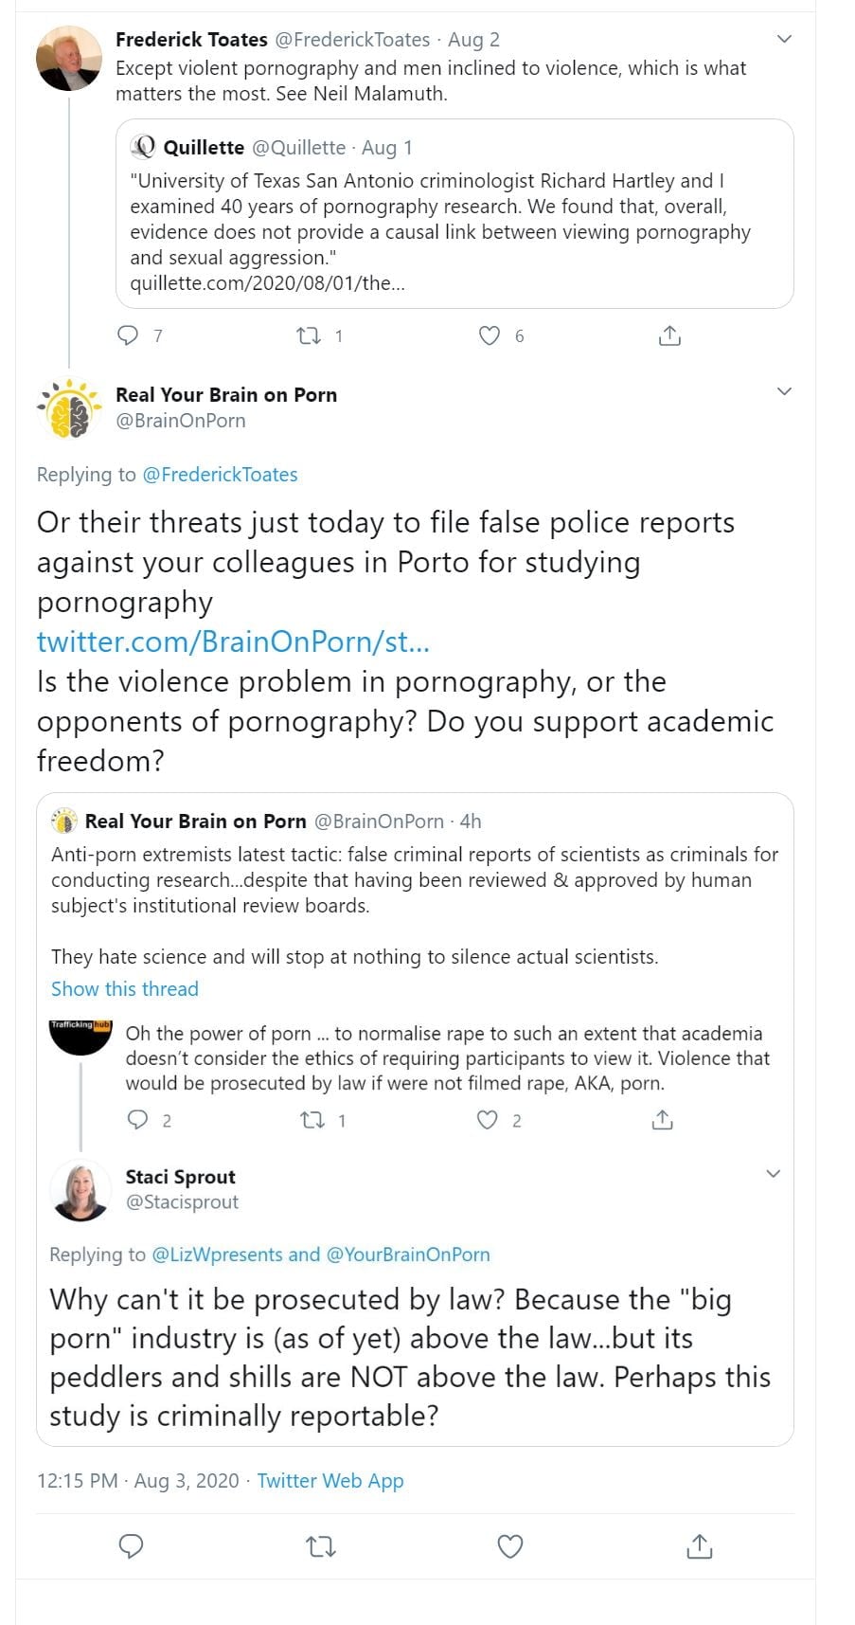Click Staci Sprout's profile photo

[80, 1190]
